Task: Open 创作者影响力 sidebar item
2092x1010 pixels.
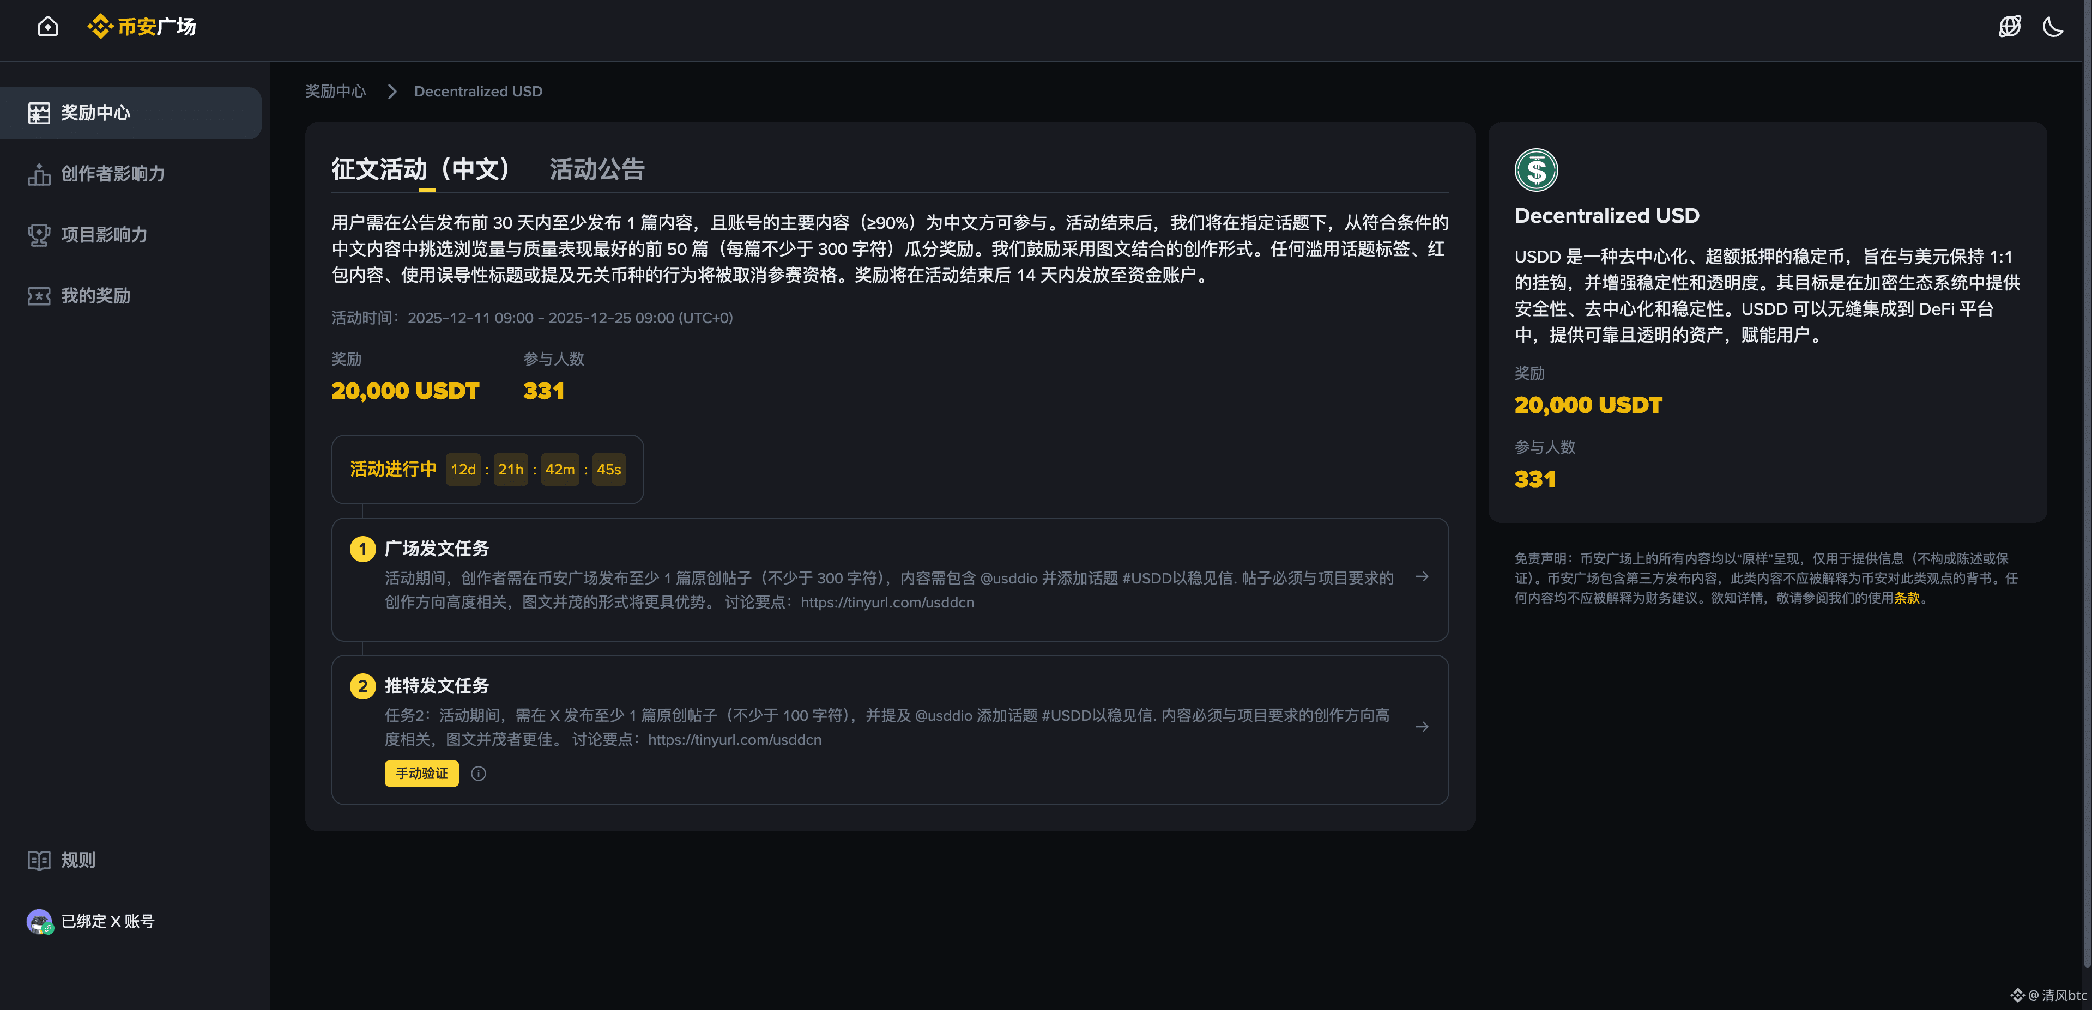Action: tap(112, 174)
